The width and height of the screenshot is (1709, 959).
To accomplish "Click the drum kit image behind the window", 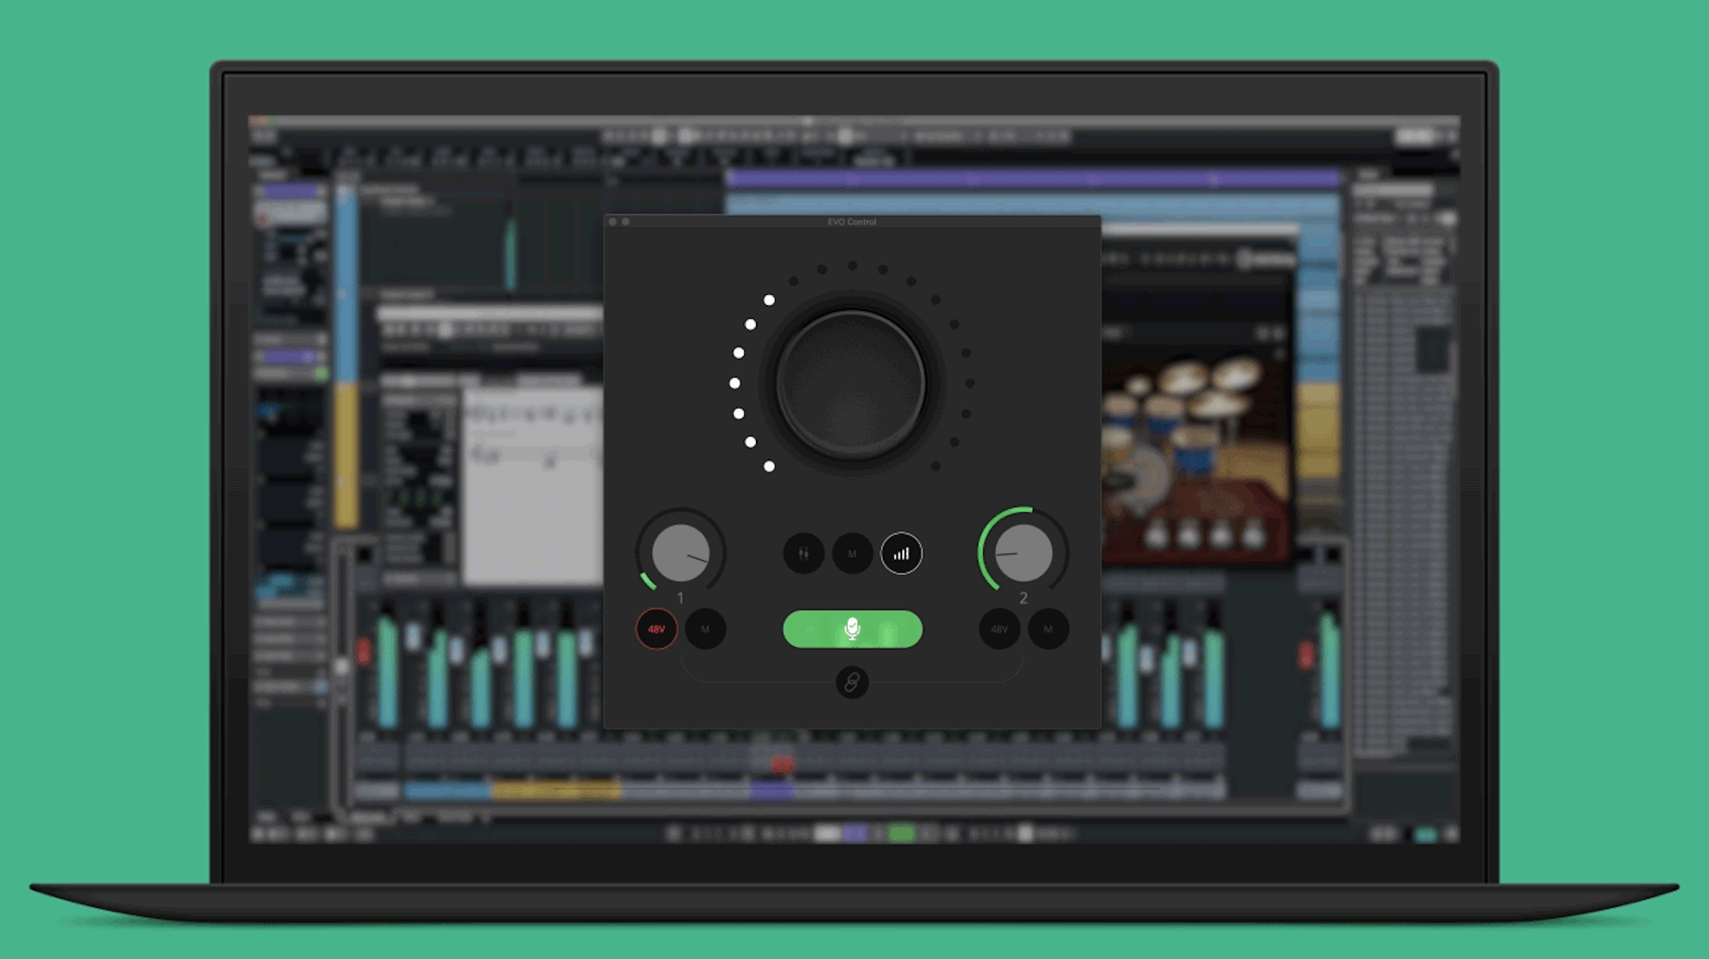I will (x=1195, y=435).
